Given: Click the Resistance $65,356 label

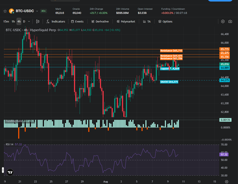Looking at the screenshot, I should 171,58.
